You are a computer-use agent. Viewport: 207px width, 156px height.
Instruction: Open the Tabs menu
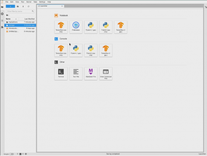pos(35,2)
